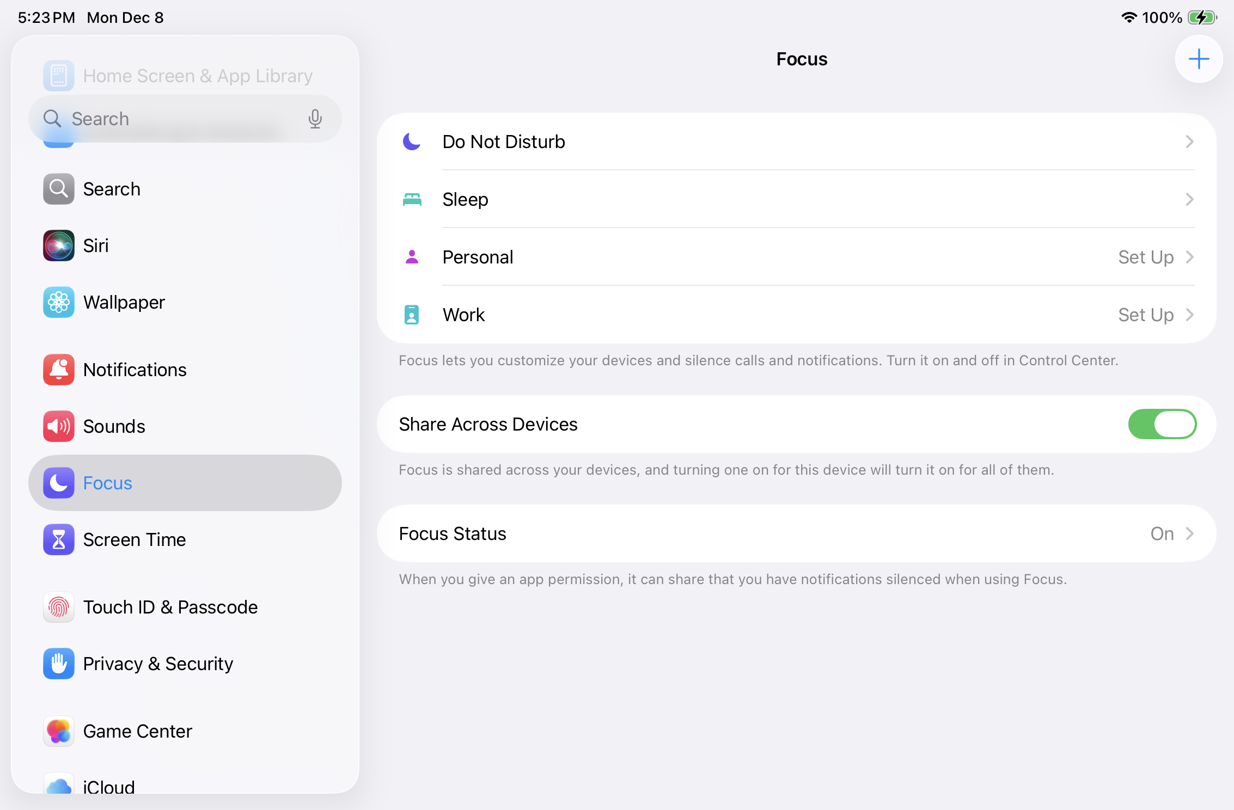Tap the microphone icon in search bar
Image resolution: width=1234 pixels, height=810 pixels.
(315, 119)
